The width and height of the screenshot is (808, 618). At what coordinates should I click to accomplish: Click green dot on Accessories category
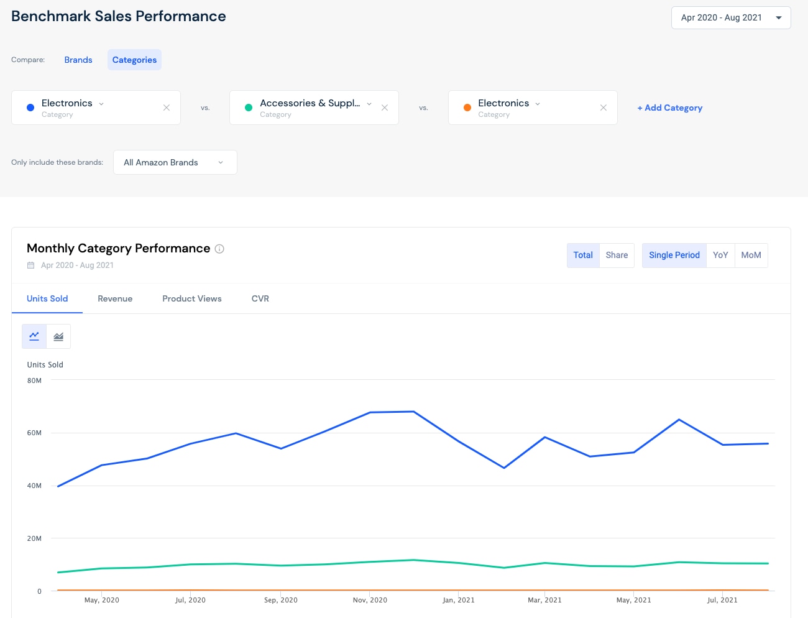(249, 108)
